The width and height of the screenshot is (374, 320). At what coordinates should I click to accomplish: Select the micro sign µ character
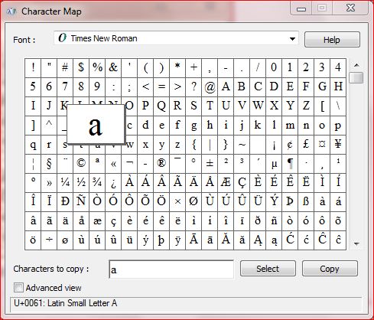[274, 163]
